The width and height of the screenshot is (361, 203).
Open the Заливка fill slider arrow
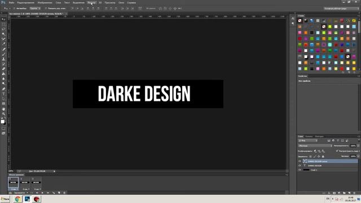358,156
